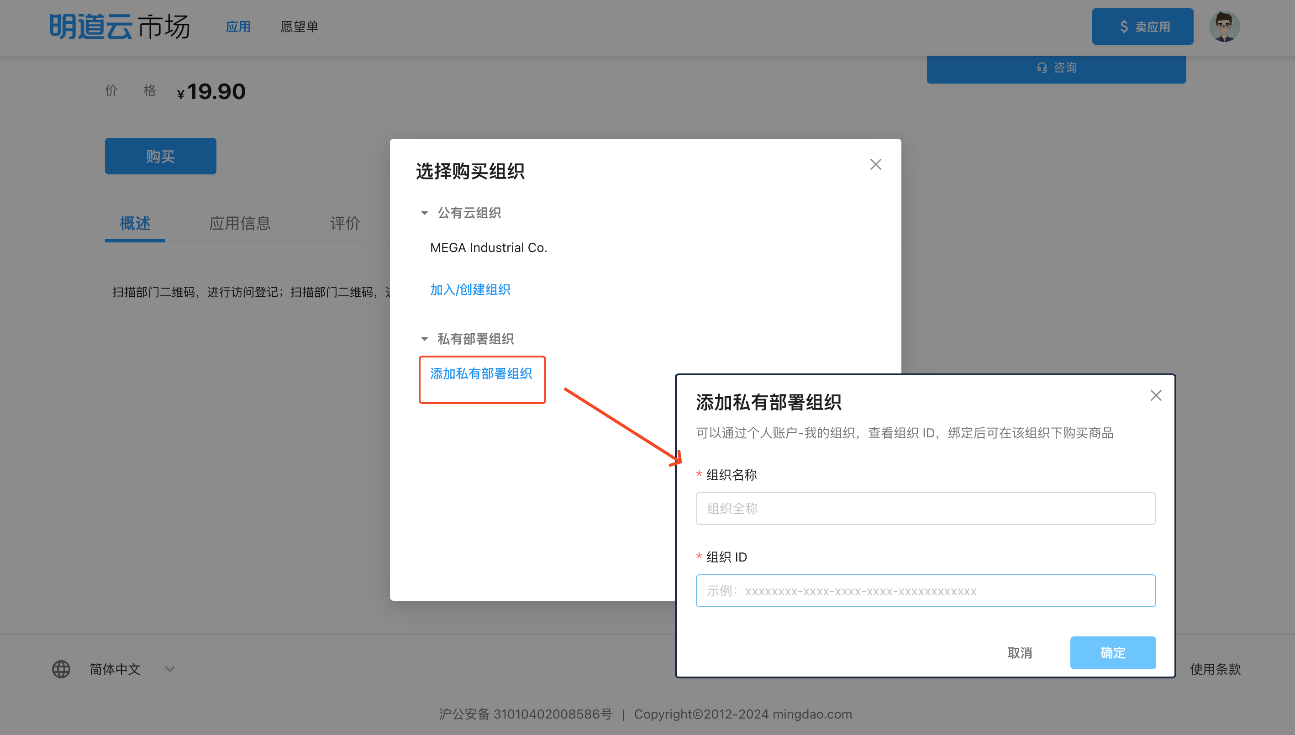The image size is (1295, 735).
Task: Open 愿望单 in the top navigation
Action: pyautogui.click(x=299, y=27)
